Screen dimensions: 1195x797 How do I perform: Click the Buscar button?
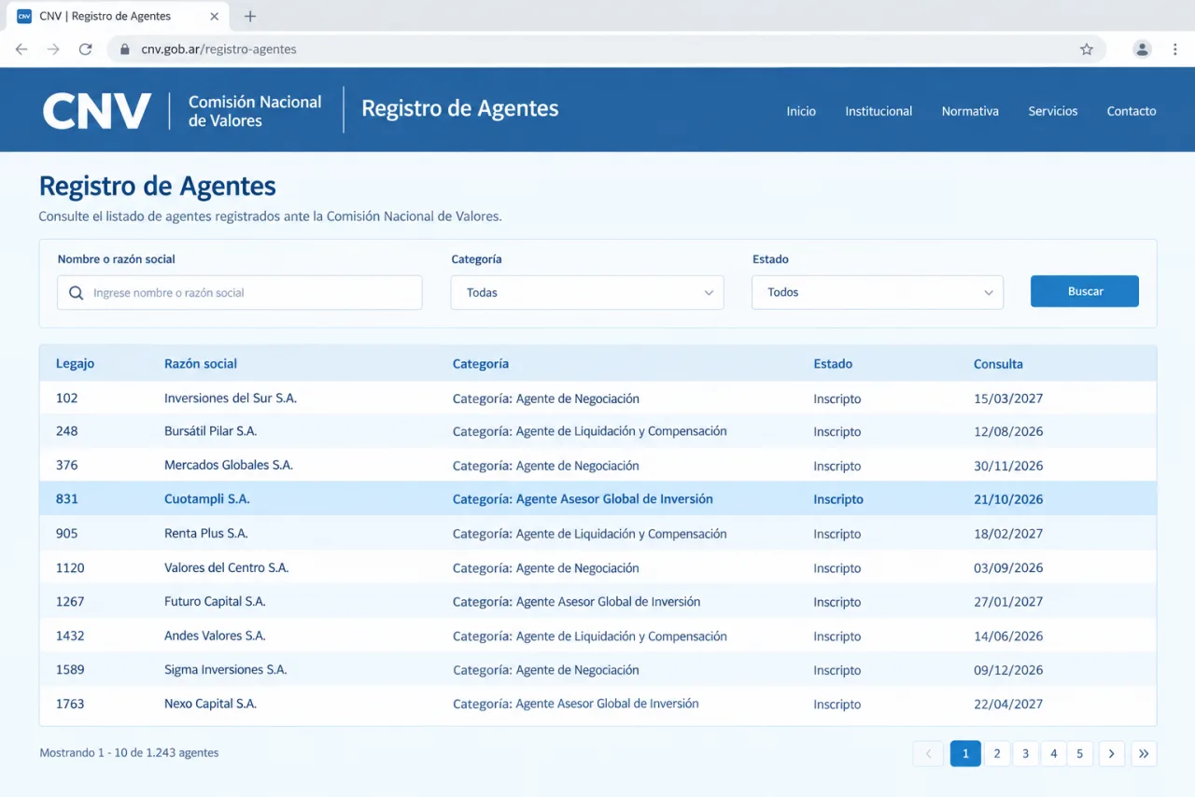pyautogui.click(x=1085, y=291)
